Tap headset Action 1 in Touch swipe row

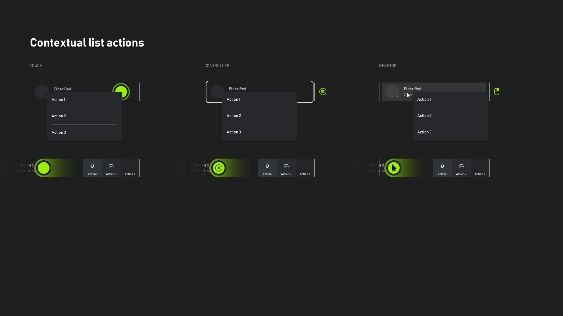(x=92, y=168)
